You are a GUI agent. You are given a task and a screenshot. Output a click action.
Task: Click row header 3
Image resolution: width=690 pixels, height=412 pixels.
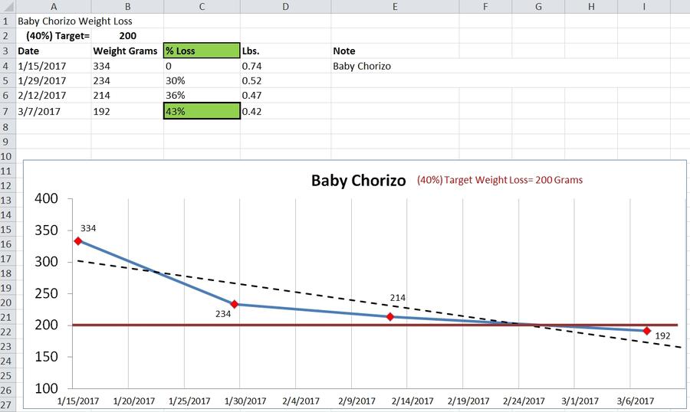7,51
